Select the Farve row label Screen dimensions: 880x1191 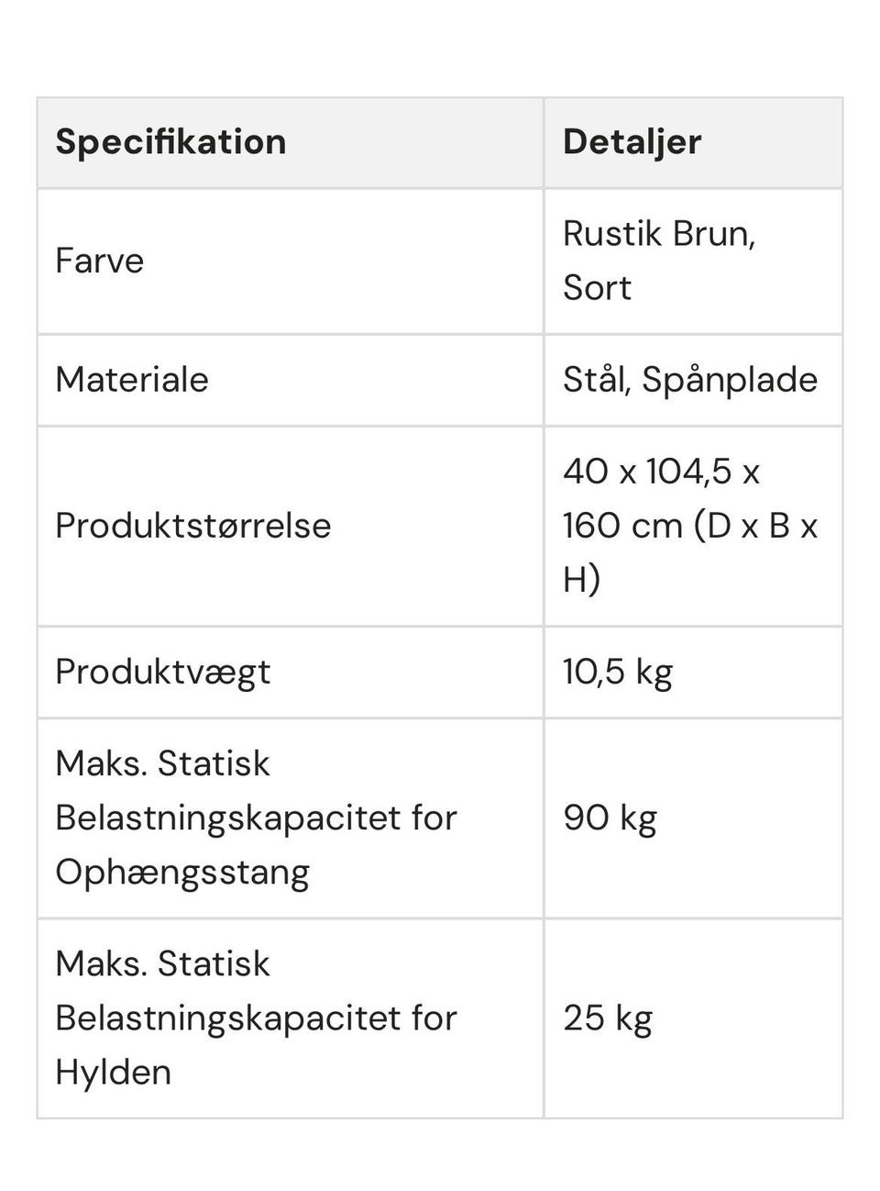tap(99, 261)
